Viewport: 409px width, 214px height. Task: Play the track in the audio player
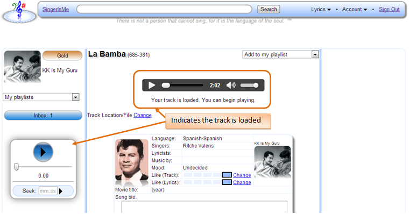152,85
